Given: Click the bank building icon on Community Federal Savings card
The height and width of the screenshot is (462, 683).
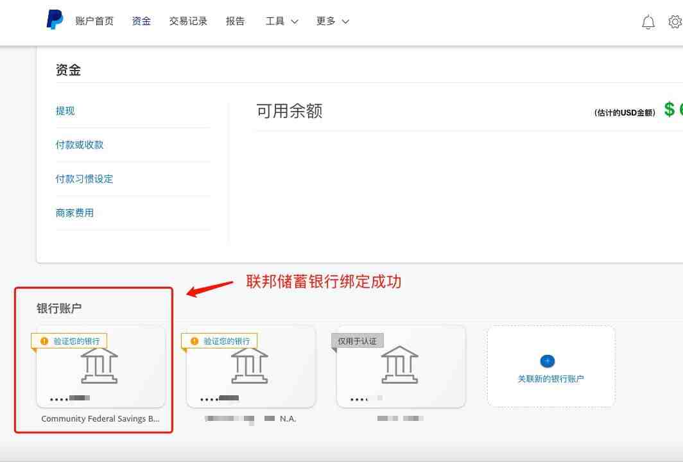Looking at the screenshot, I should [99, 365].
